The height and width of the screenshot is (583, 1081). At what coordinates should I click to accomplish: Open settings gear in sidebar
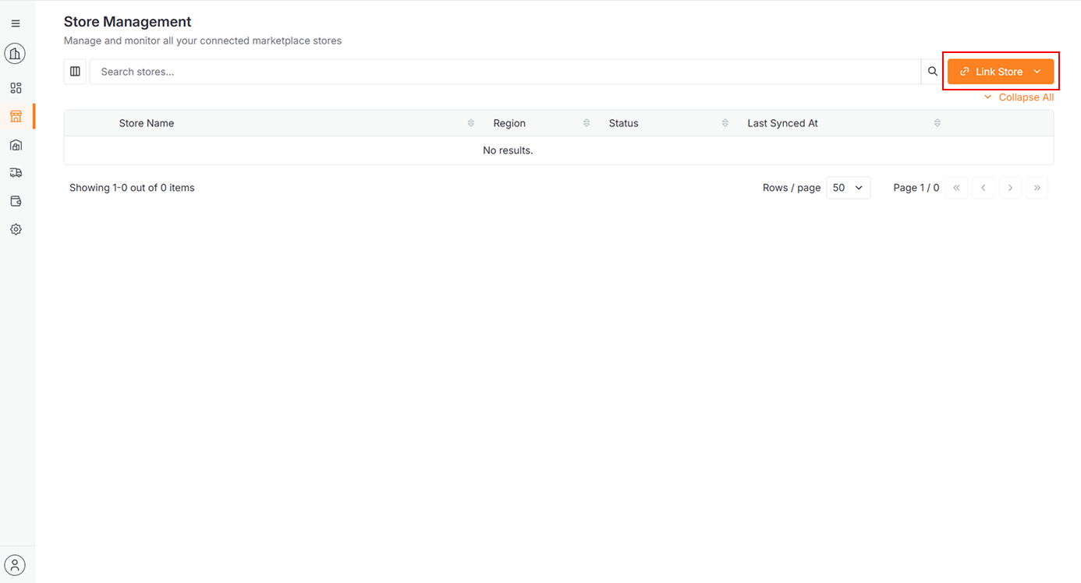pyautogui.click(x=16, y=230)
